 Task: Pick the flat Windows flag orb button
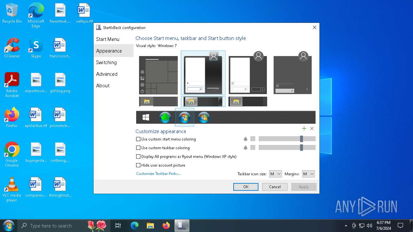pyautogui.click(x=204, y=118)
